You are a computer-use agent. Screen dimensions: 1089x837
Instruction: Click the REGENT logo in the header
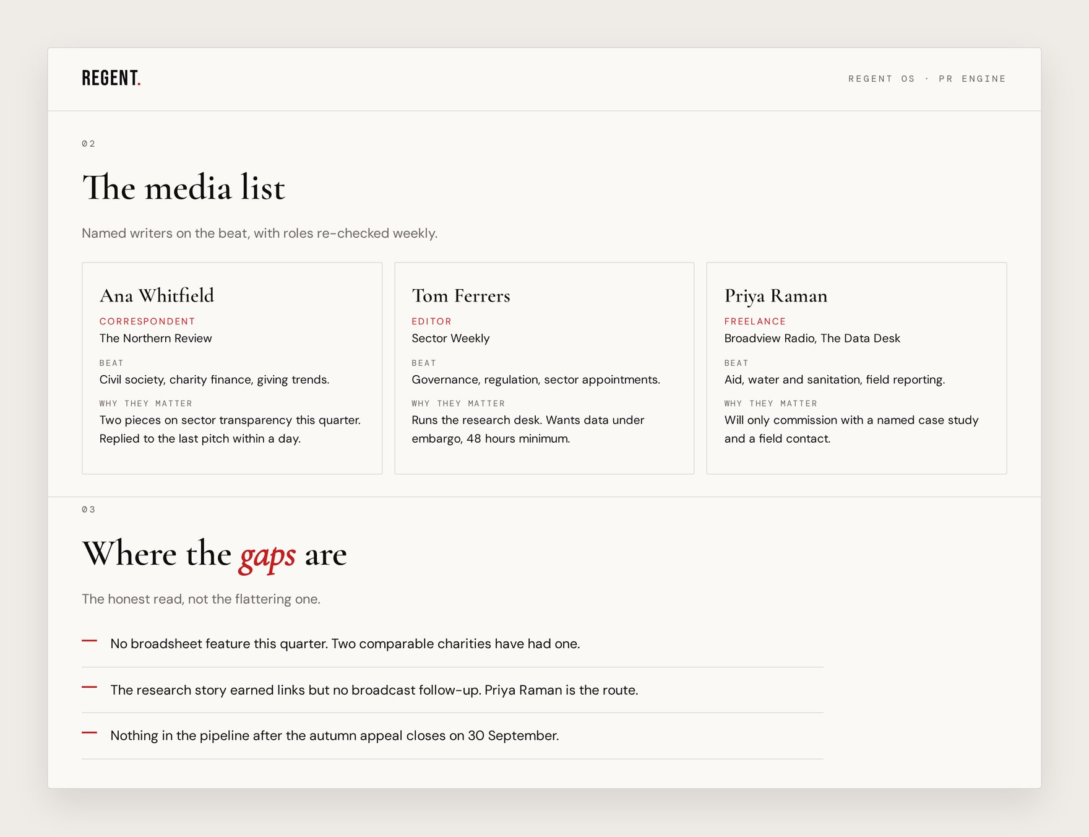111,79
